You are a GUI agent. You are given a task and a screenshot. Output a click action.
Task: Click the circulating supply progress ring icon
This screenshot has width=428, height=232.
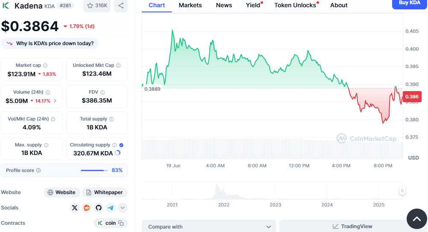tap(117, 153)
